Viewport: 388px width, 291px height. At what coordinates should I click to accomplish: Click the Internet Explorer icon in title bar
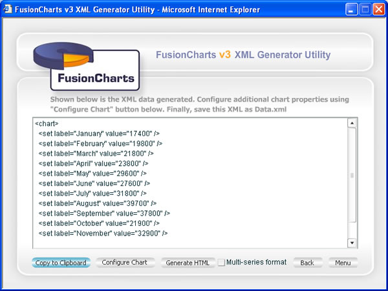(x=8, y=10)
